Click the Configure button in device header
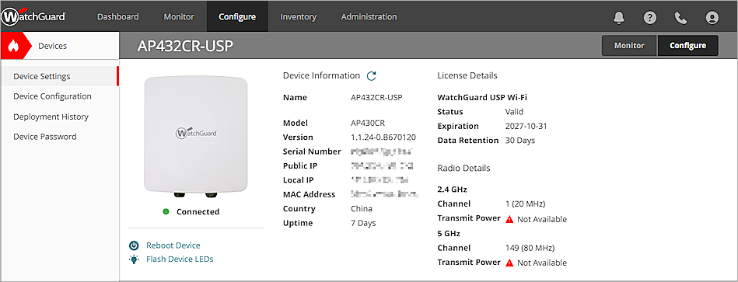 687,46
